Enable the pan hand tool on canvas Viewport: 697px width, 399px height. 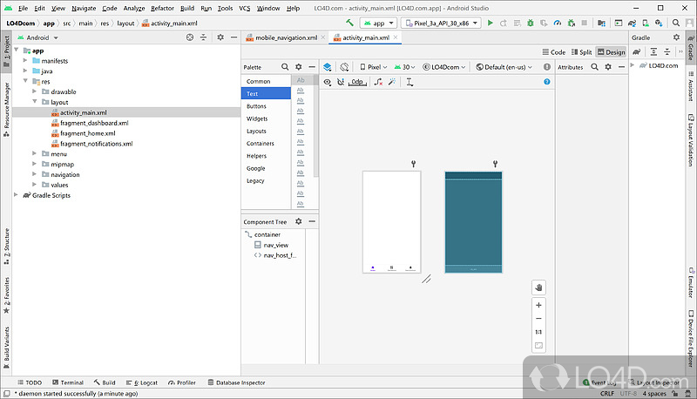tap(538, 287)
